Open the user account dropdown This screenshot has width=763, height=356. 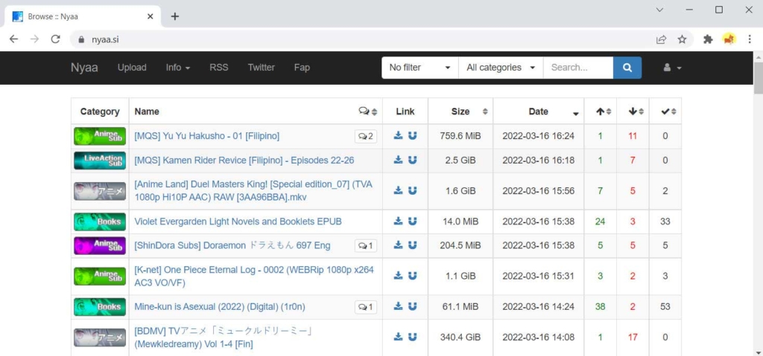(x=673, y=68)
